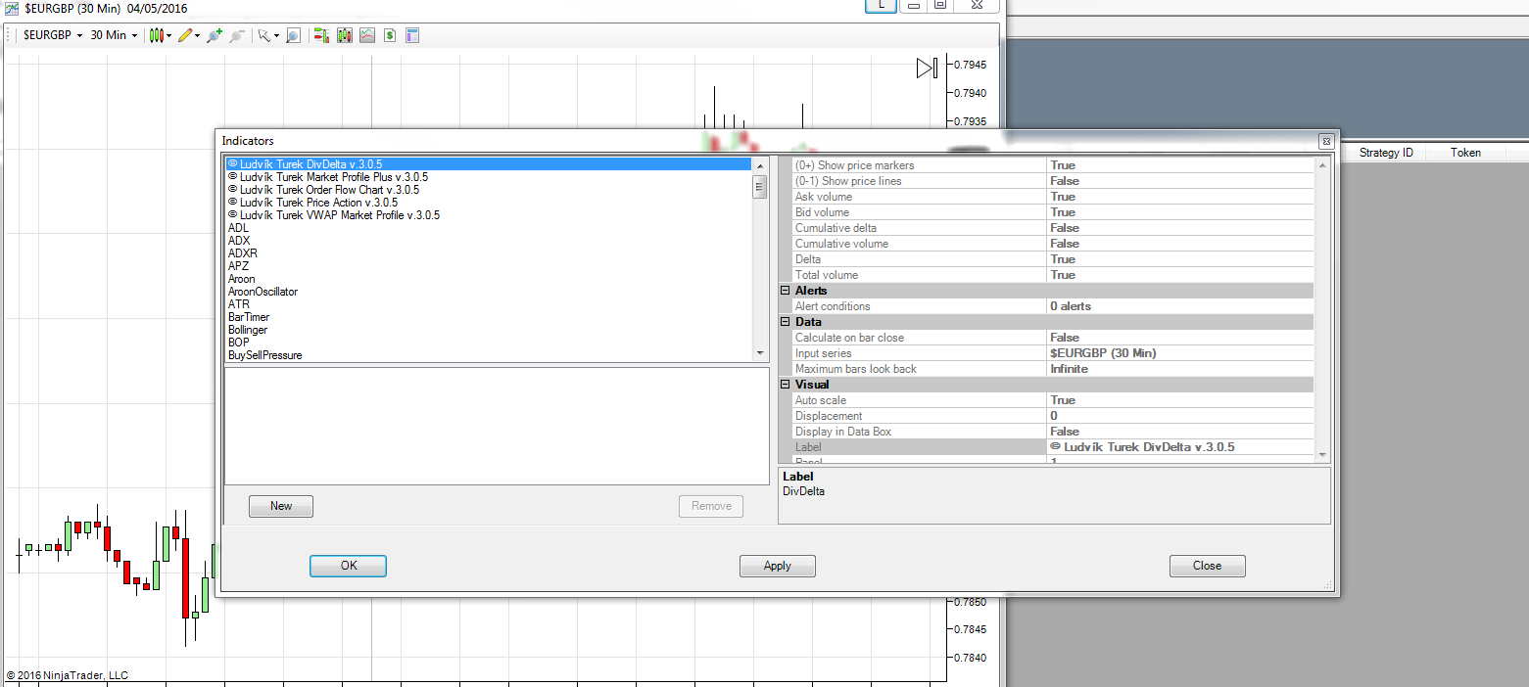Click the Displacement value field
This screenshot has height=687, width=1529.
(x=1180, y=416)
